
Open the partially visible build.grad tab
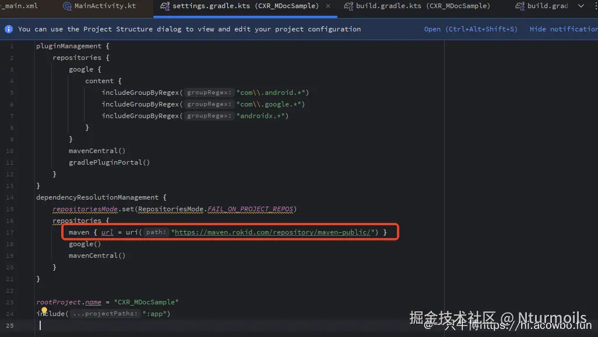click(x=548, y=6)
